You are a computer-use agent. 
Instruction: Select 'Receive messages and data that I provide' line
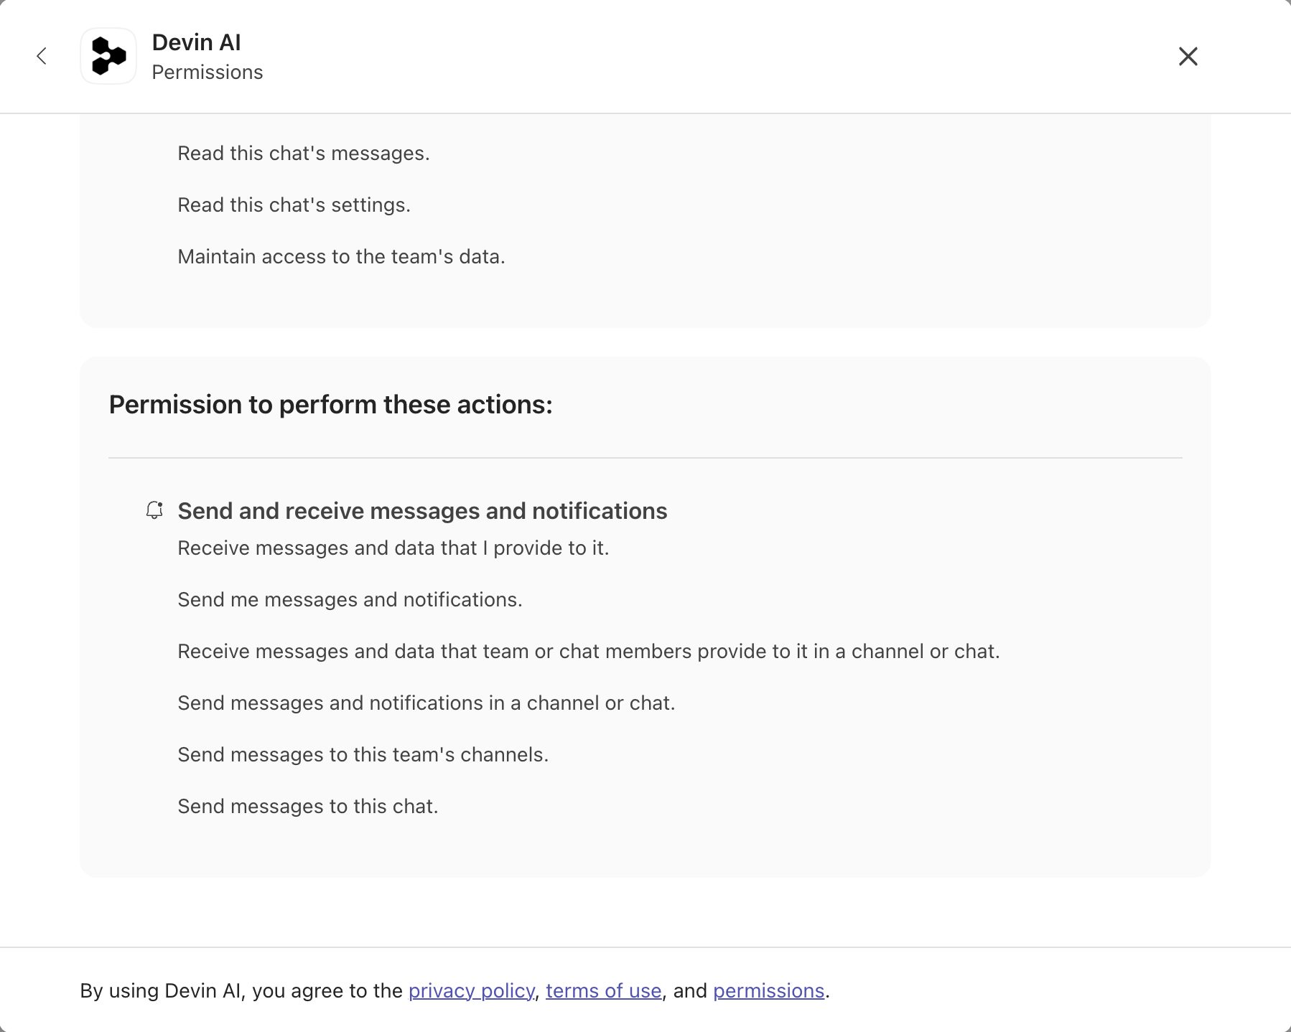(393, 548)
